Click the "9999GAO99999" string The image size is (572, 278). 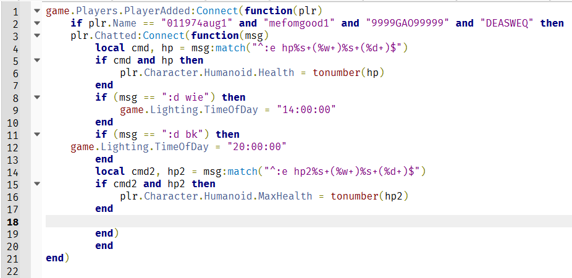point(408,23)
